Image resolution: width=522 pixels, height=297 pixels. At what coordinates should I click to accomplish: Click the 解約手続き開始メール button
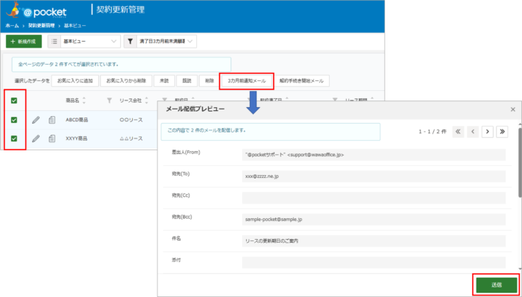coord(301,80)
